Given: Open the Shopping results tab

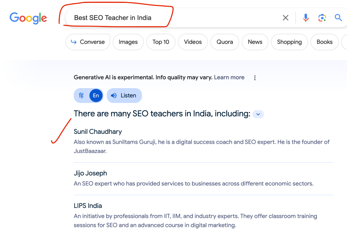Looking at the screenshot, I should [x=289, y=42].
